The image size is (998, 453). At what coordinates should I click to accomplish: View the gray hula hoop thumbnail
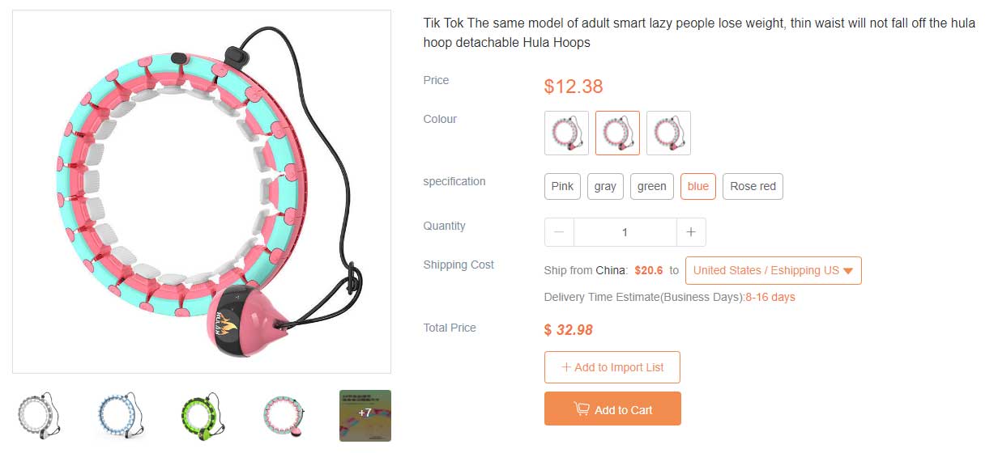click(39, 416)
